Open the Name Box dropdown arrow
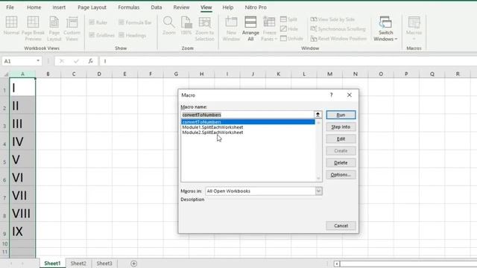This screenshot has height=268, width=477. [x=38, y=61]
